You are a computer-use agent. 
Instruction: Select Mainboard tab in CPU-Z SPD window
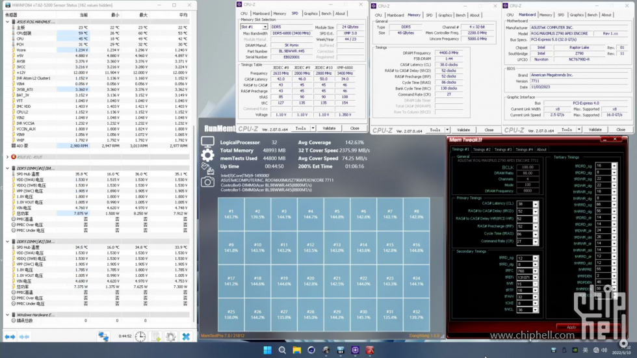click(261, 14)
